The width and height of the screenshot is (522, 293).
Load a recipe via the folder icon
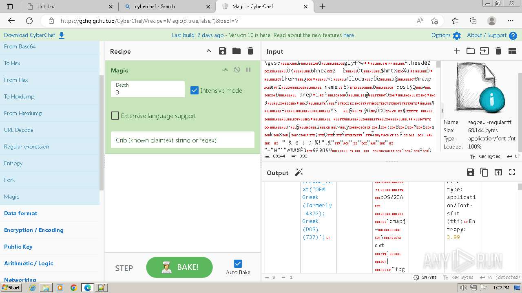pyautogui.click(x=237, y=51)
